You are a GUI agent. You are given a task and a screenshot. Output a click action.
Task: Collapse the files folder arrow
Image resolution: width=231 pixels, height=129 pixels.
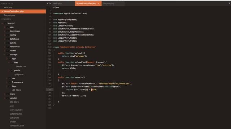(9, 62)
